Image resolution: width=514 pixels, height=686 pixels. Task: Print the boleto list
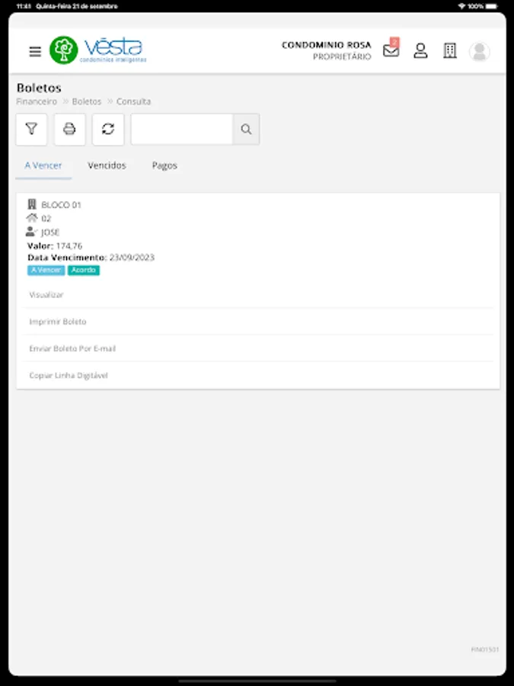[x=69, y=130]
